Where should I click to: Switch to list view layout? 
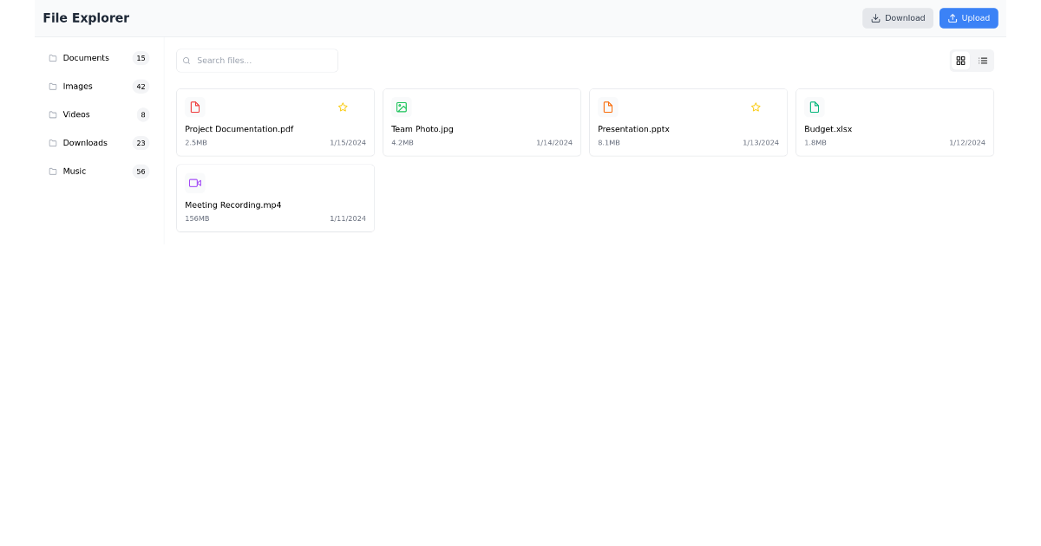[983, 61]
